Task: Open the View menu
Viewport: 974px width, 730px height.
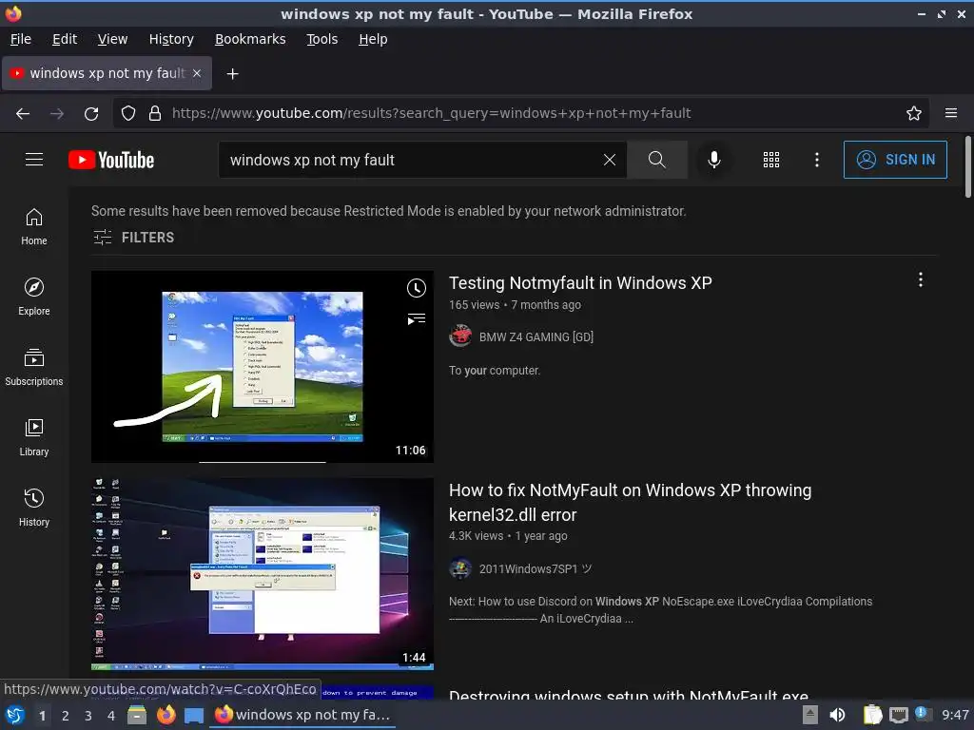Action: [x=112, y=39]
